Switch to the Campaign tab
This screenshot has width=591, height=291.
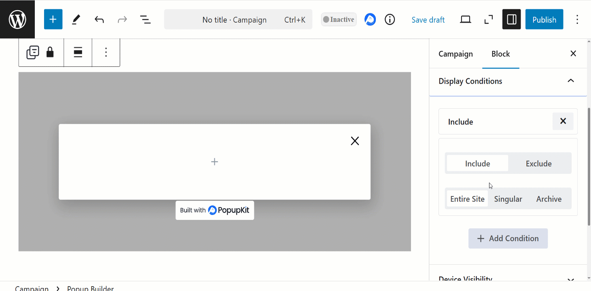455,54
